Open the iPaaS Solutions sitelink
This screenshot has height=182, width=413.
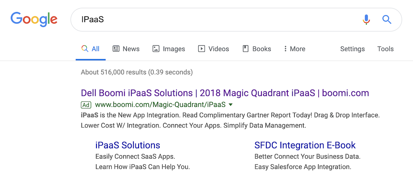click(x=128, y=145)
